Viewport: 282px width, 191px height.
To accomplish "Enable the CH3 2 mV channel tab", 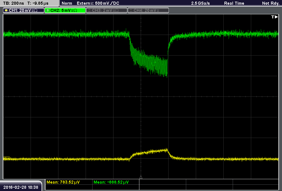I will point(107,10).
